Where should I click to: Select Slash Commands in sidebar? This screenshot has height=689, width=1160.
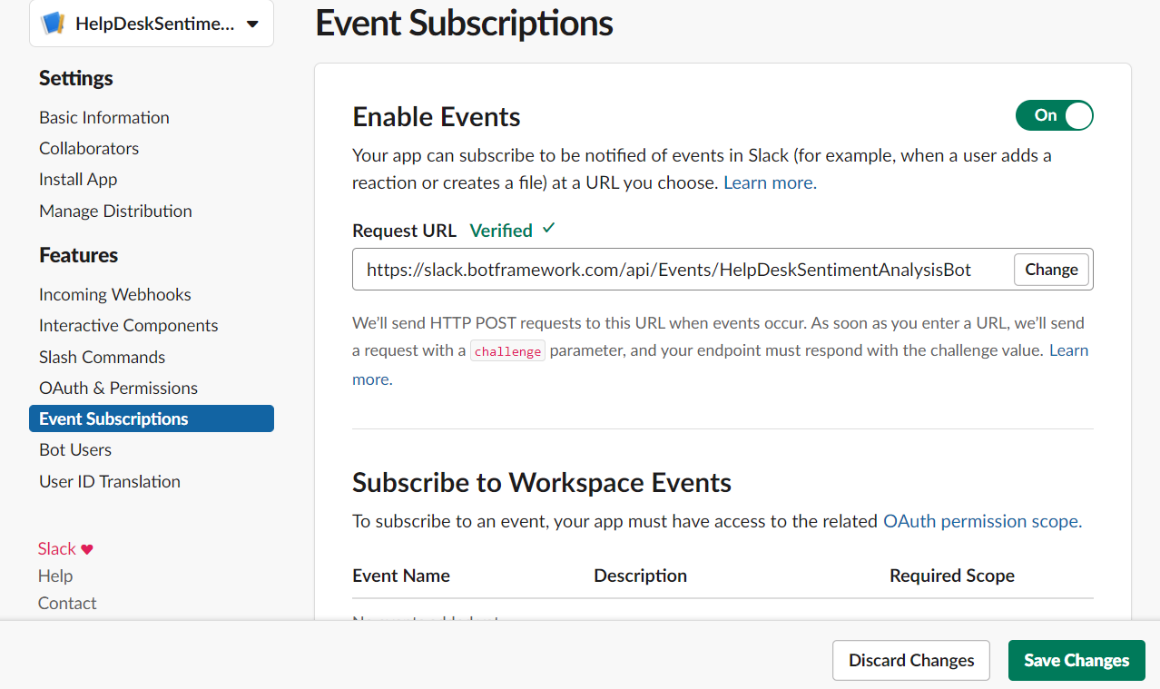point(102,357)
